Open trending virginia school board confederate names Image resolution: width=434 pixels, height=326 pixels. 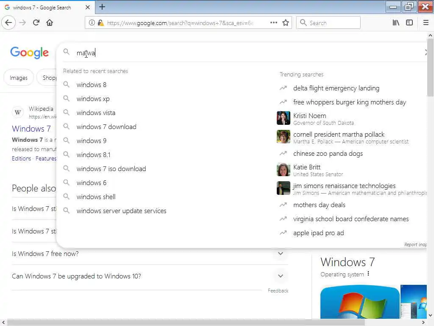click(x=351, y=219)
